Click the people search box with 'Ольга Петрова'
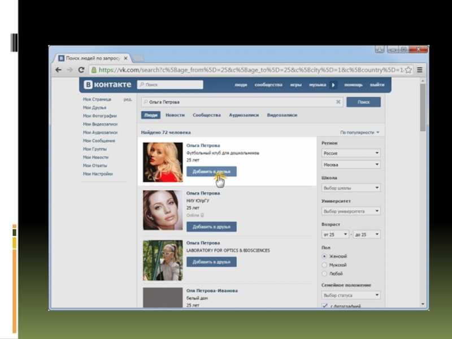 click(x=242, y=102)
